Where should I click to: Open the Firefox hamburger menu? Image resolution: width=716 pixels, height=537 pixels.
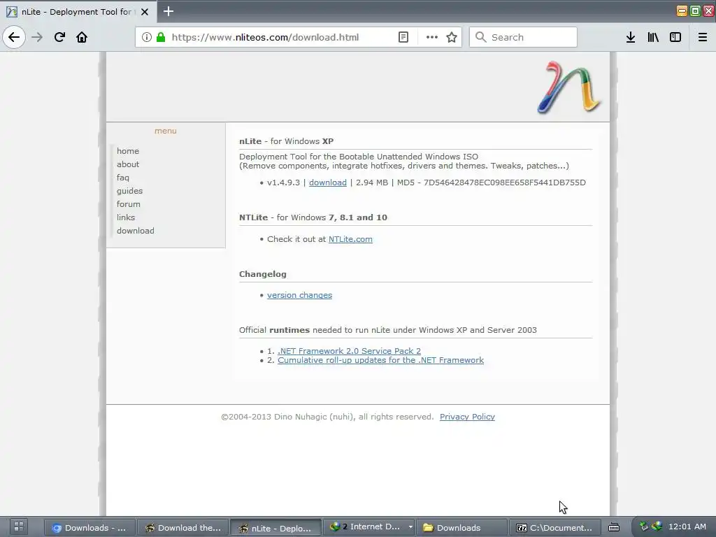point(703,37)
